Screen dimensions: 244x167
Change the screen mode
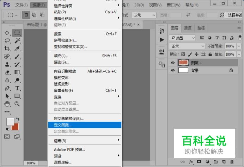click(17, 136)
